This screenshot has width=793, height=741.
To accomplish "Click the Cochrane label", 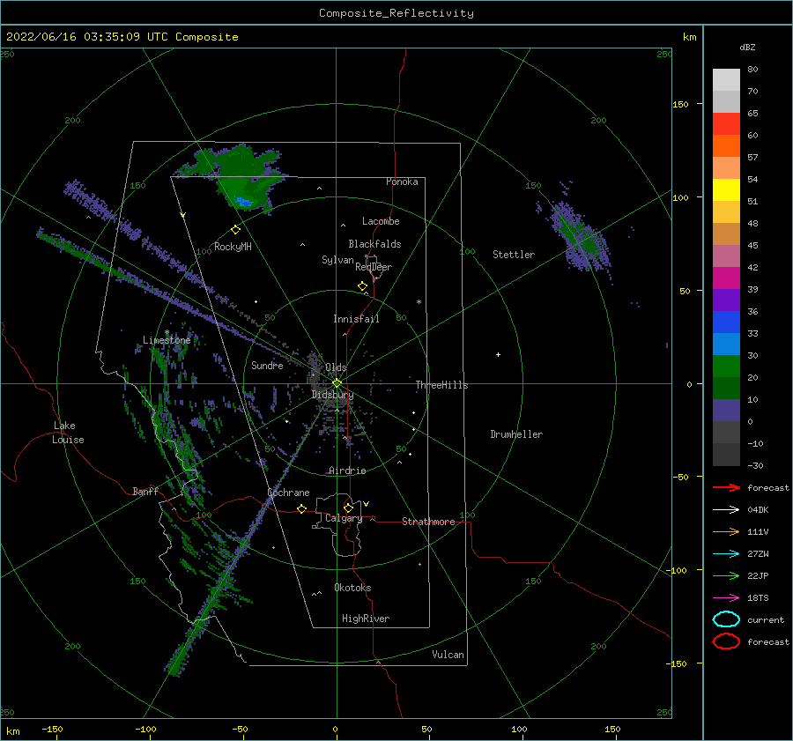I will pos(288,493).
